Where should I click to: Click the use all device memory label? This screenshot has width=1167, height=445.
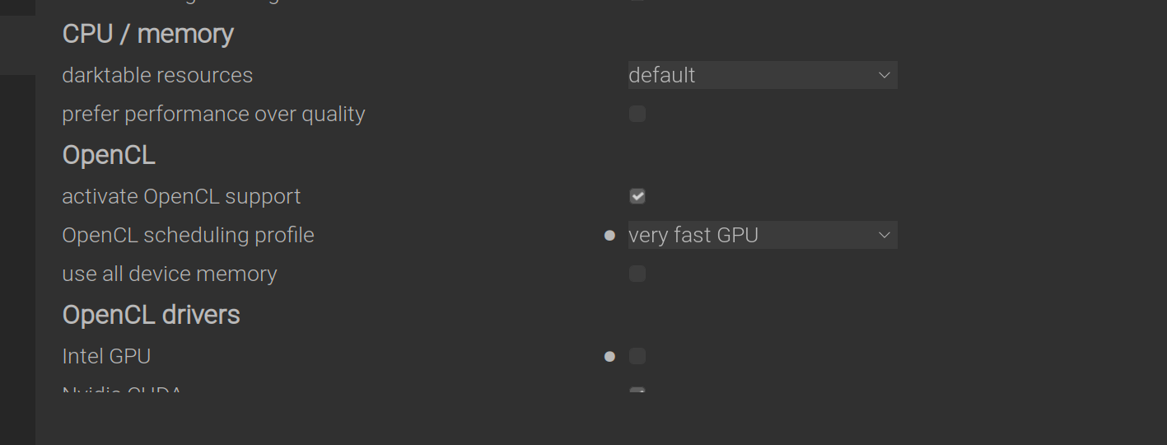169,274
